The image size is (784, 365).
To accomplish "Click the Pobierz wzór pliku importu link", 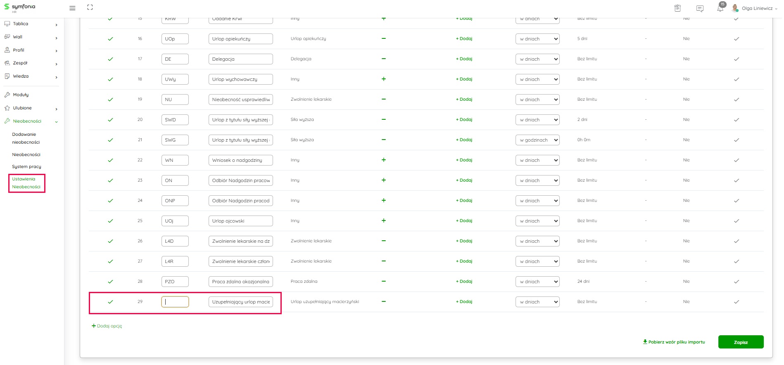I will pos(674,342).
